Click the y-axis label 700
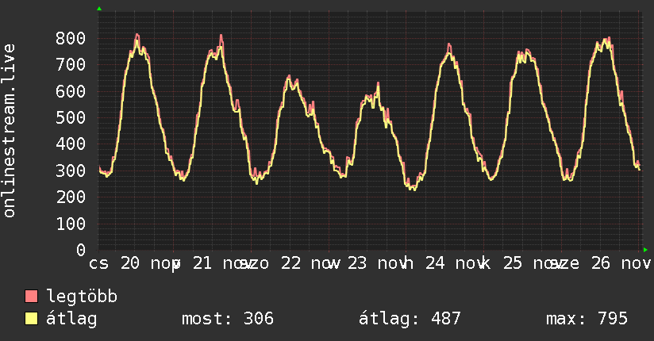This screenshot has width=654, height=341. click(x=71, y=64)
